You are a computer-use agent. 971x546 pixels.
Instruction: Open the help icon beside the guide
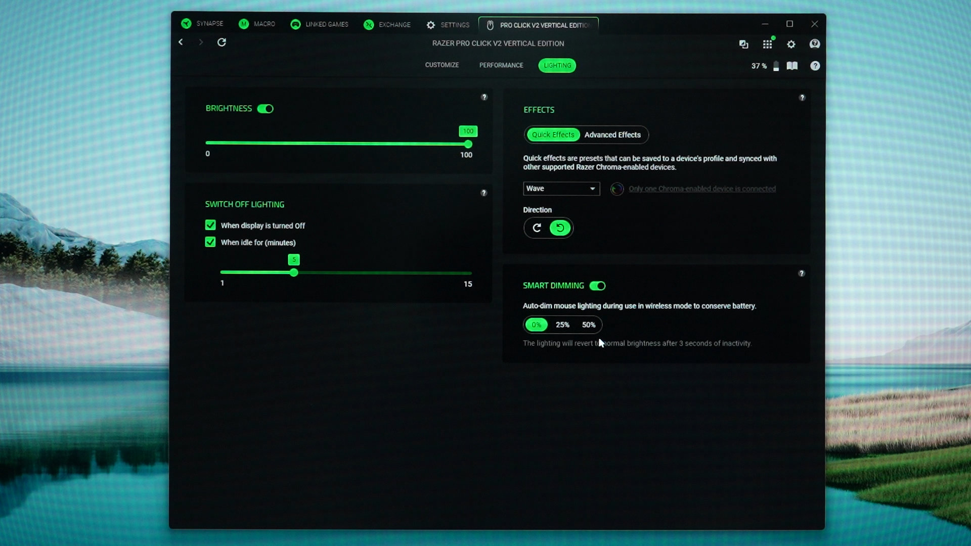tap(815, 66)
